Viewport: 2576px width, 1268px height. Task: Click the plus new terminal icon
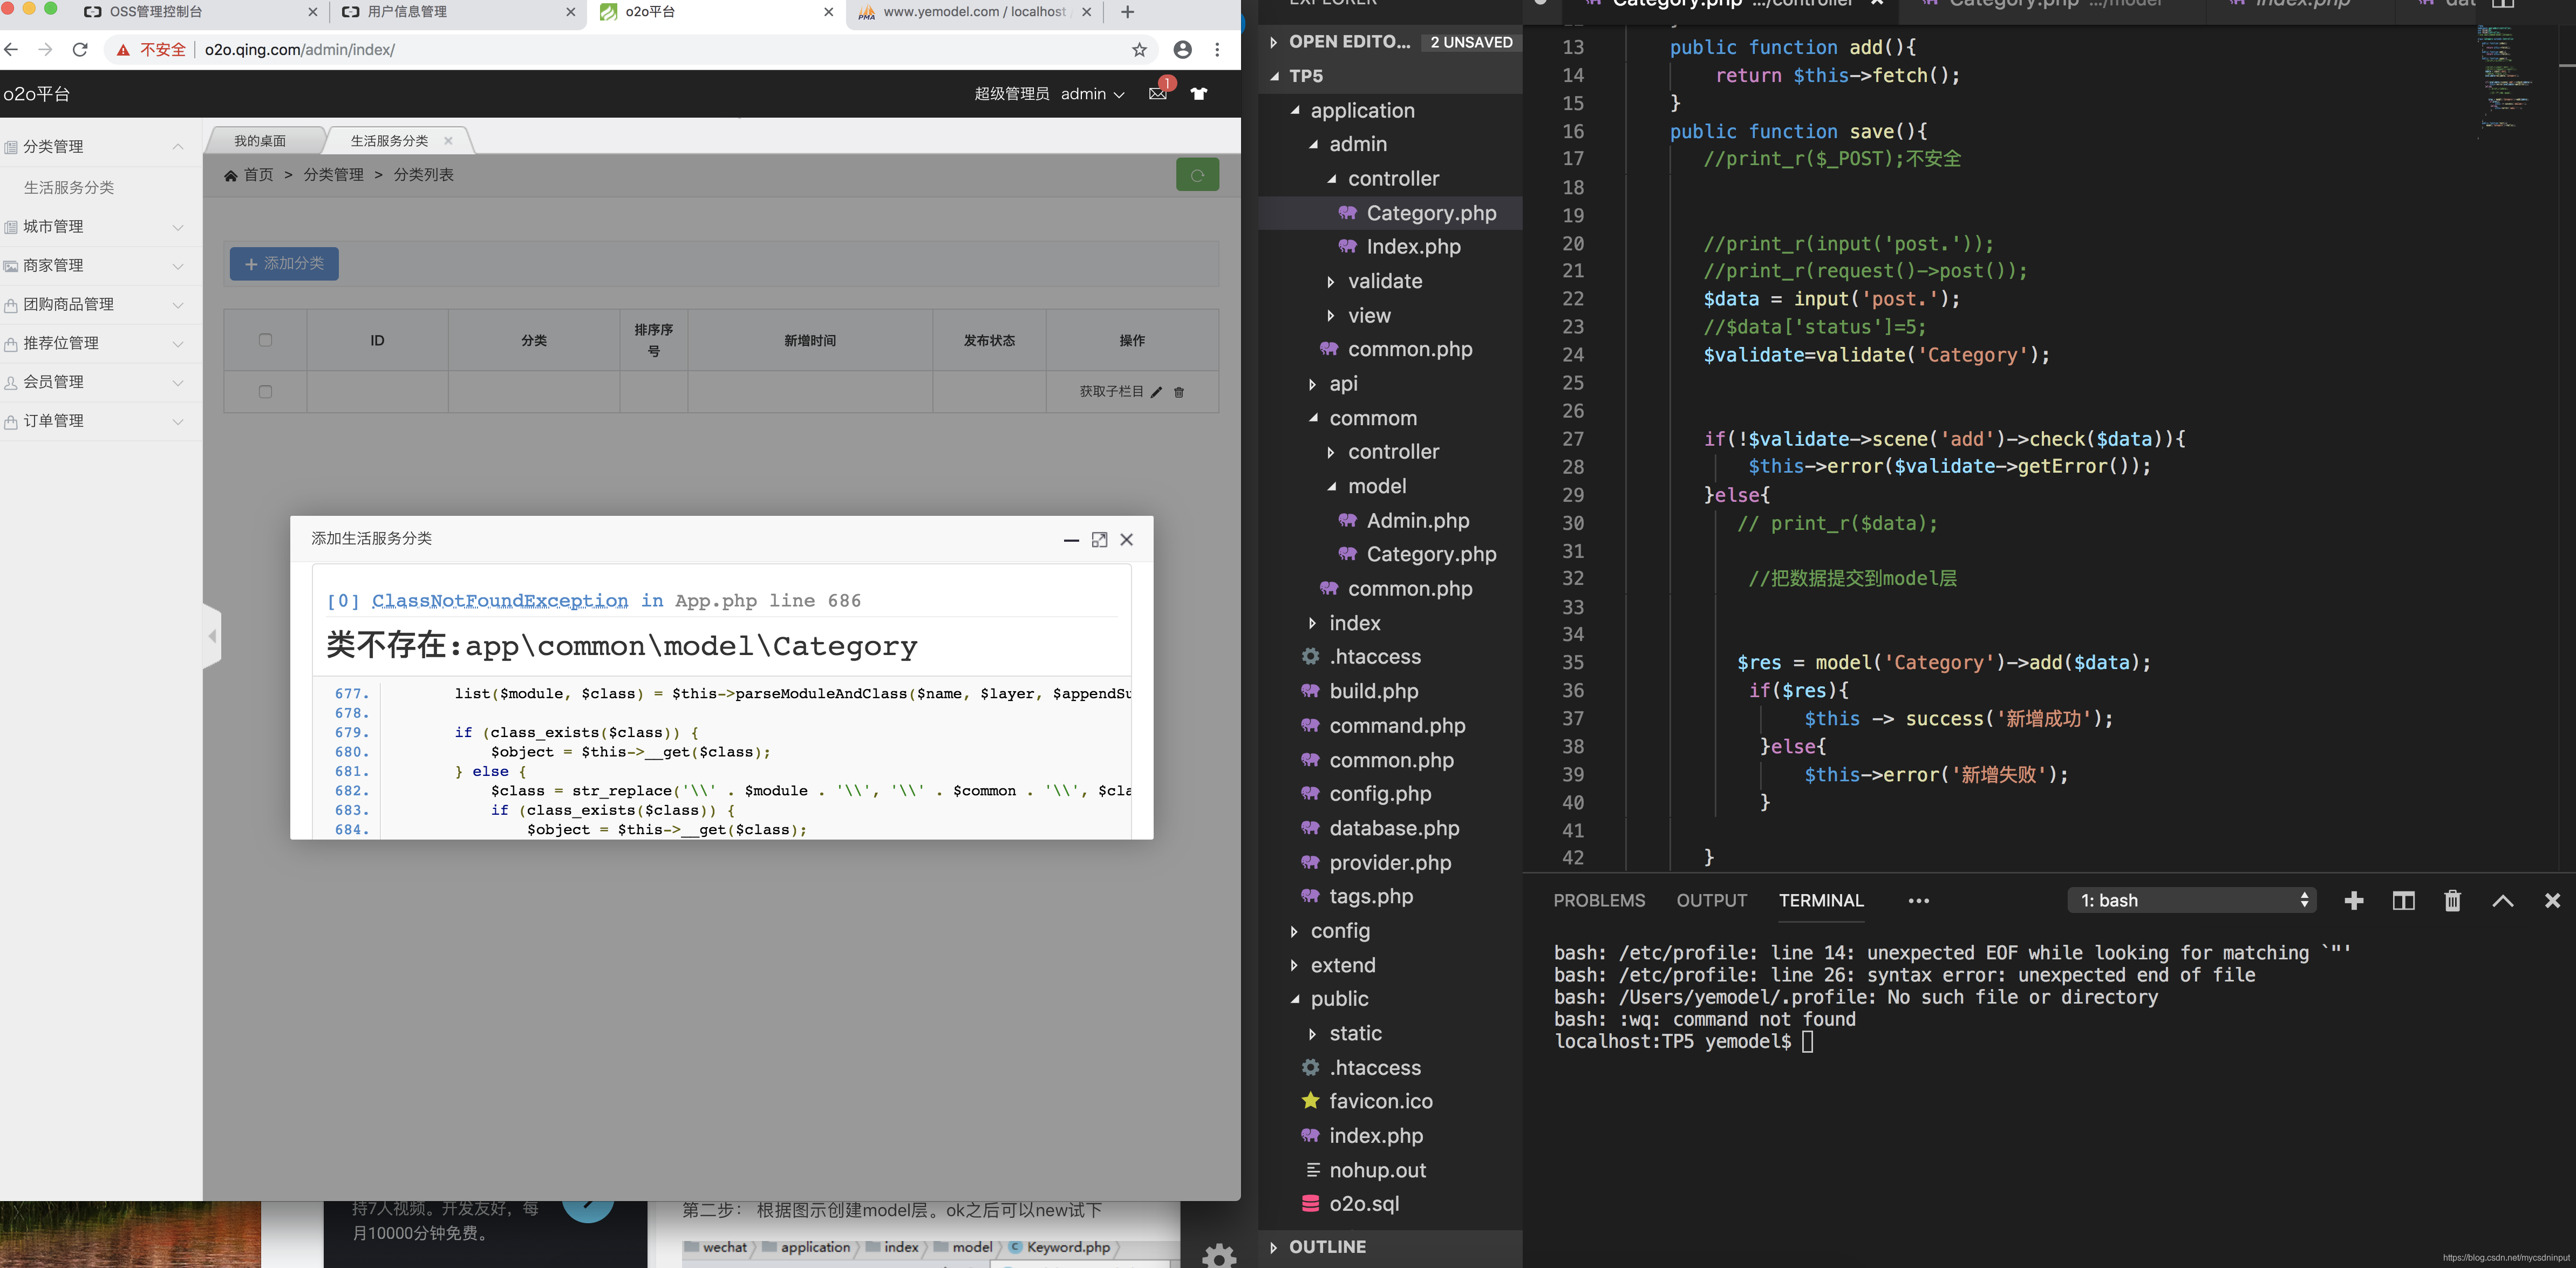[2354, 901]
